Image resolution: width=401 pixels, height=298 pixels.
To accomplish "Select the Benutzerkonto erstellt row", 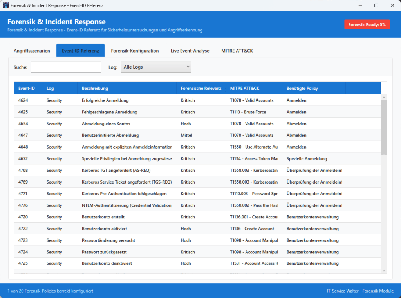I will [x=157, y=217].
